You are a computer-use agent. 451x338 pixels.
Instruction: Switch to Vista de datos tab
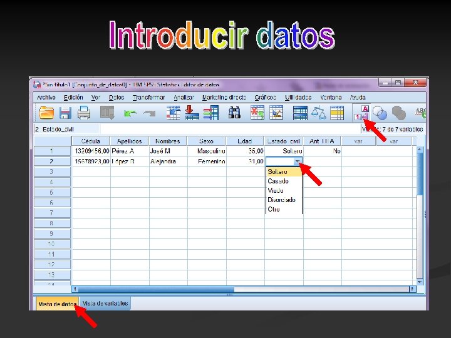pyautogui.click(x=58, y=304)
